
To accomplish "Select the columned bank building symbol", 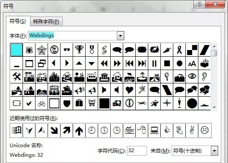I will [x=104, y=77].
